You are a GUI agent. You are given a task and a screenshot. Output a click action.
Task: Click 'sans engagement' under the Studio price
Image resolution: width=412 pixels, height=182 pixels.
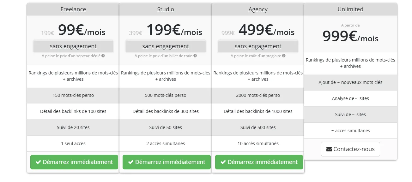point(166,46)
